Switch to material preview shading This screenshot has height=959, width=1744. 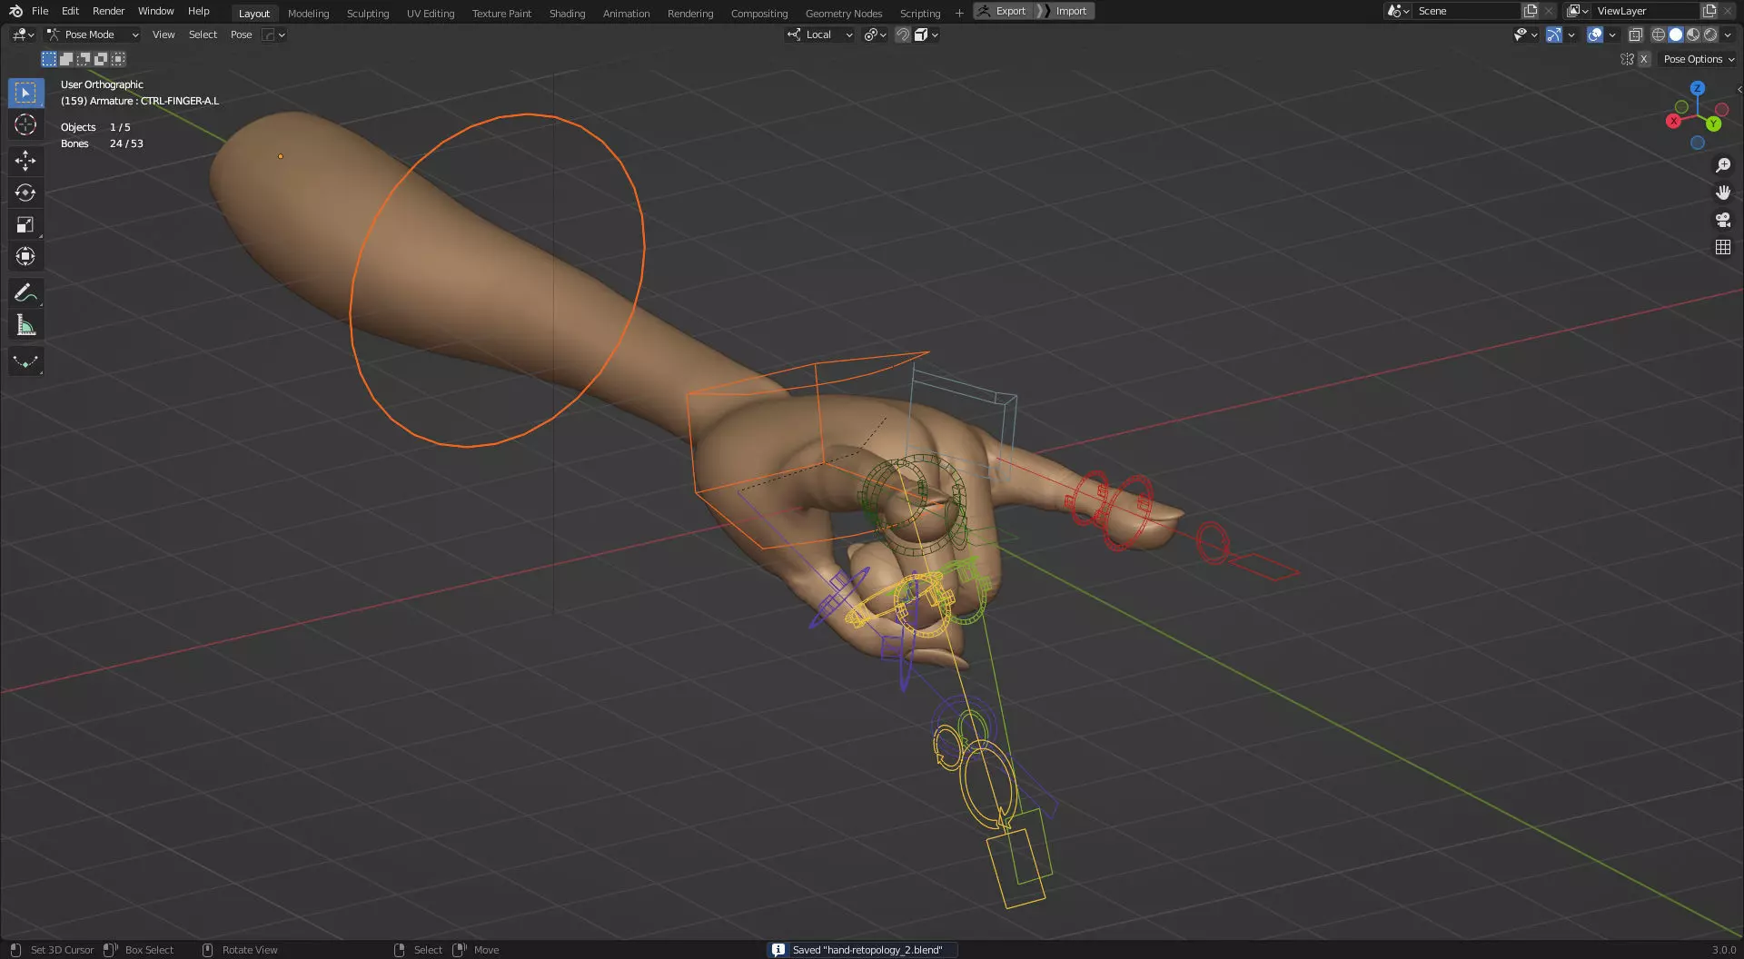1693,35
